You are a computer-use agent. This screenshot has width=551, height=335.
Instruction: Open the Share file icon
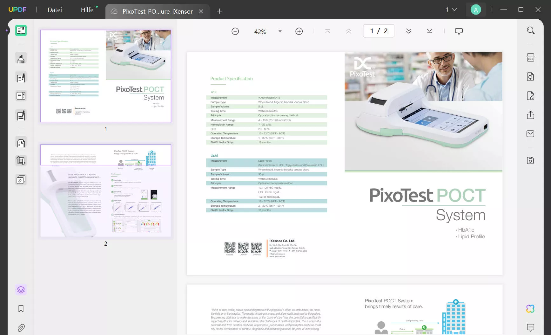click(x=531, y=115)
